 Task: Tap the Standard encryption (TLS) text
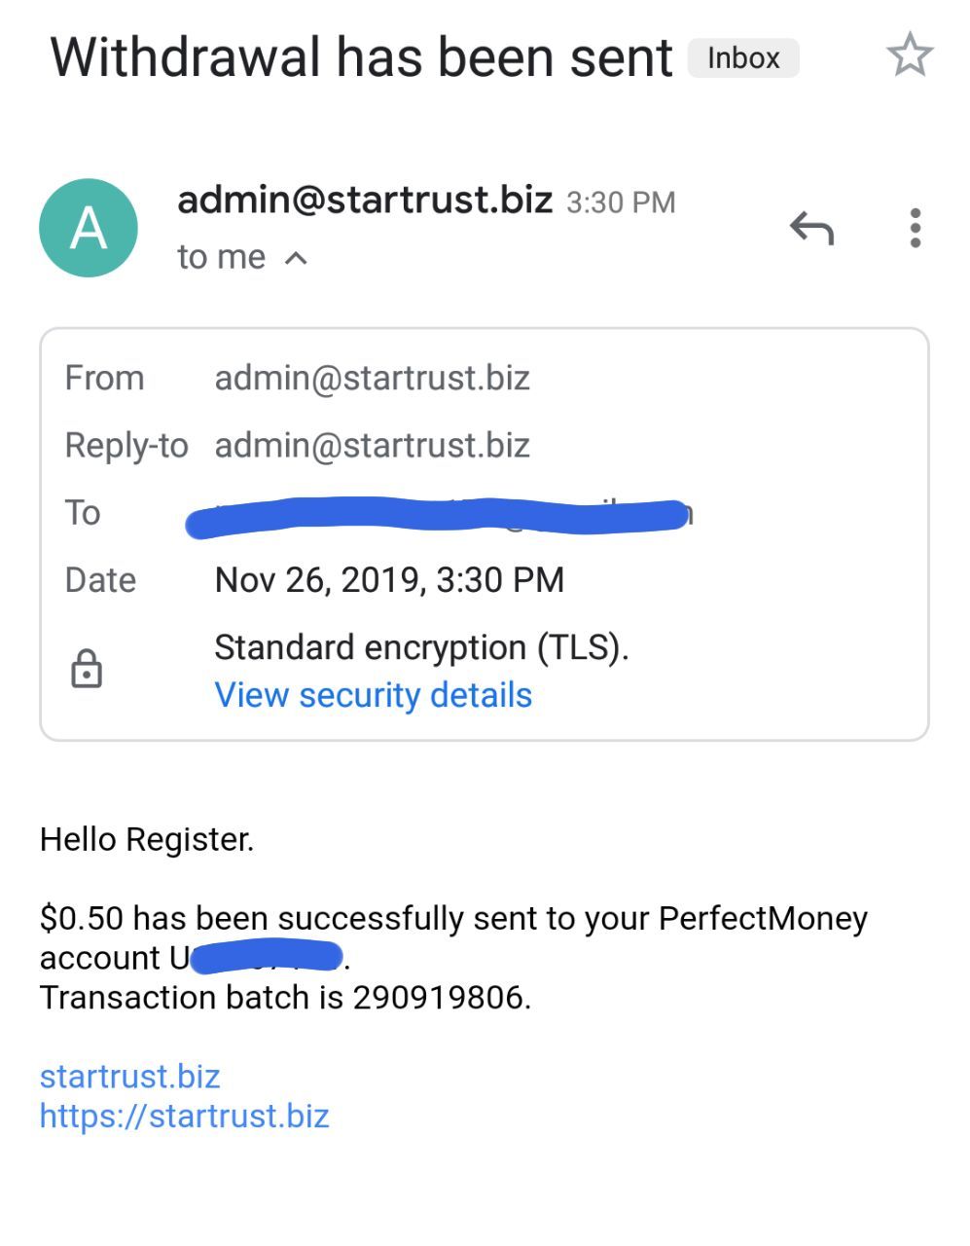(421, 647)
